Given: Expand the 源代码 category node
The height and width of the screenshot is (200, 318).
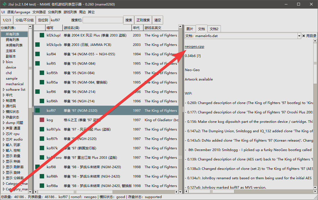Looking at the screenshot, I should point(4,106).
